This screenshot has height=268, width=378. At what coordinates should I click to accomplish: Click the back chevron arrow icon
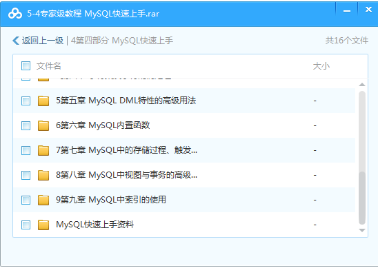(x=16, y=41)
